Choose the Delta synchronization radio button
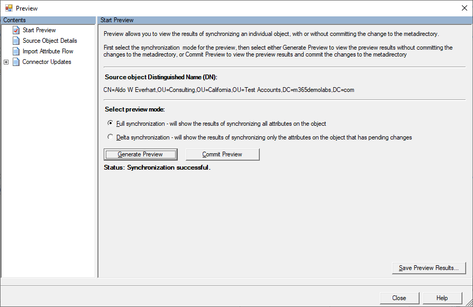The image size is (473, 307). point(110,137)
